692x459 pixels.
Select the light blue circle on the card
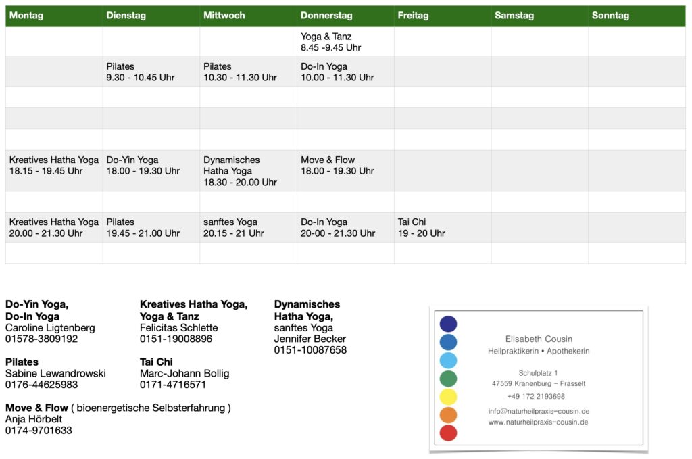448,360
